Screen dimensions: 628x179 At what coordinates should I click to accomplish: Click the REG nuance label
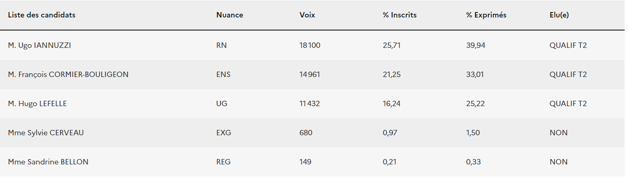[x=223, y=162]
